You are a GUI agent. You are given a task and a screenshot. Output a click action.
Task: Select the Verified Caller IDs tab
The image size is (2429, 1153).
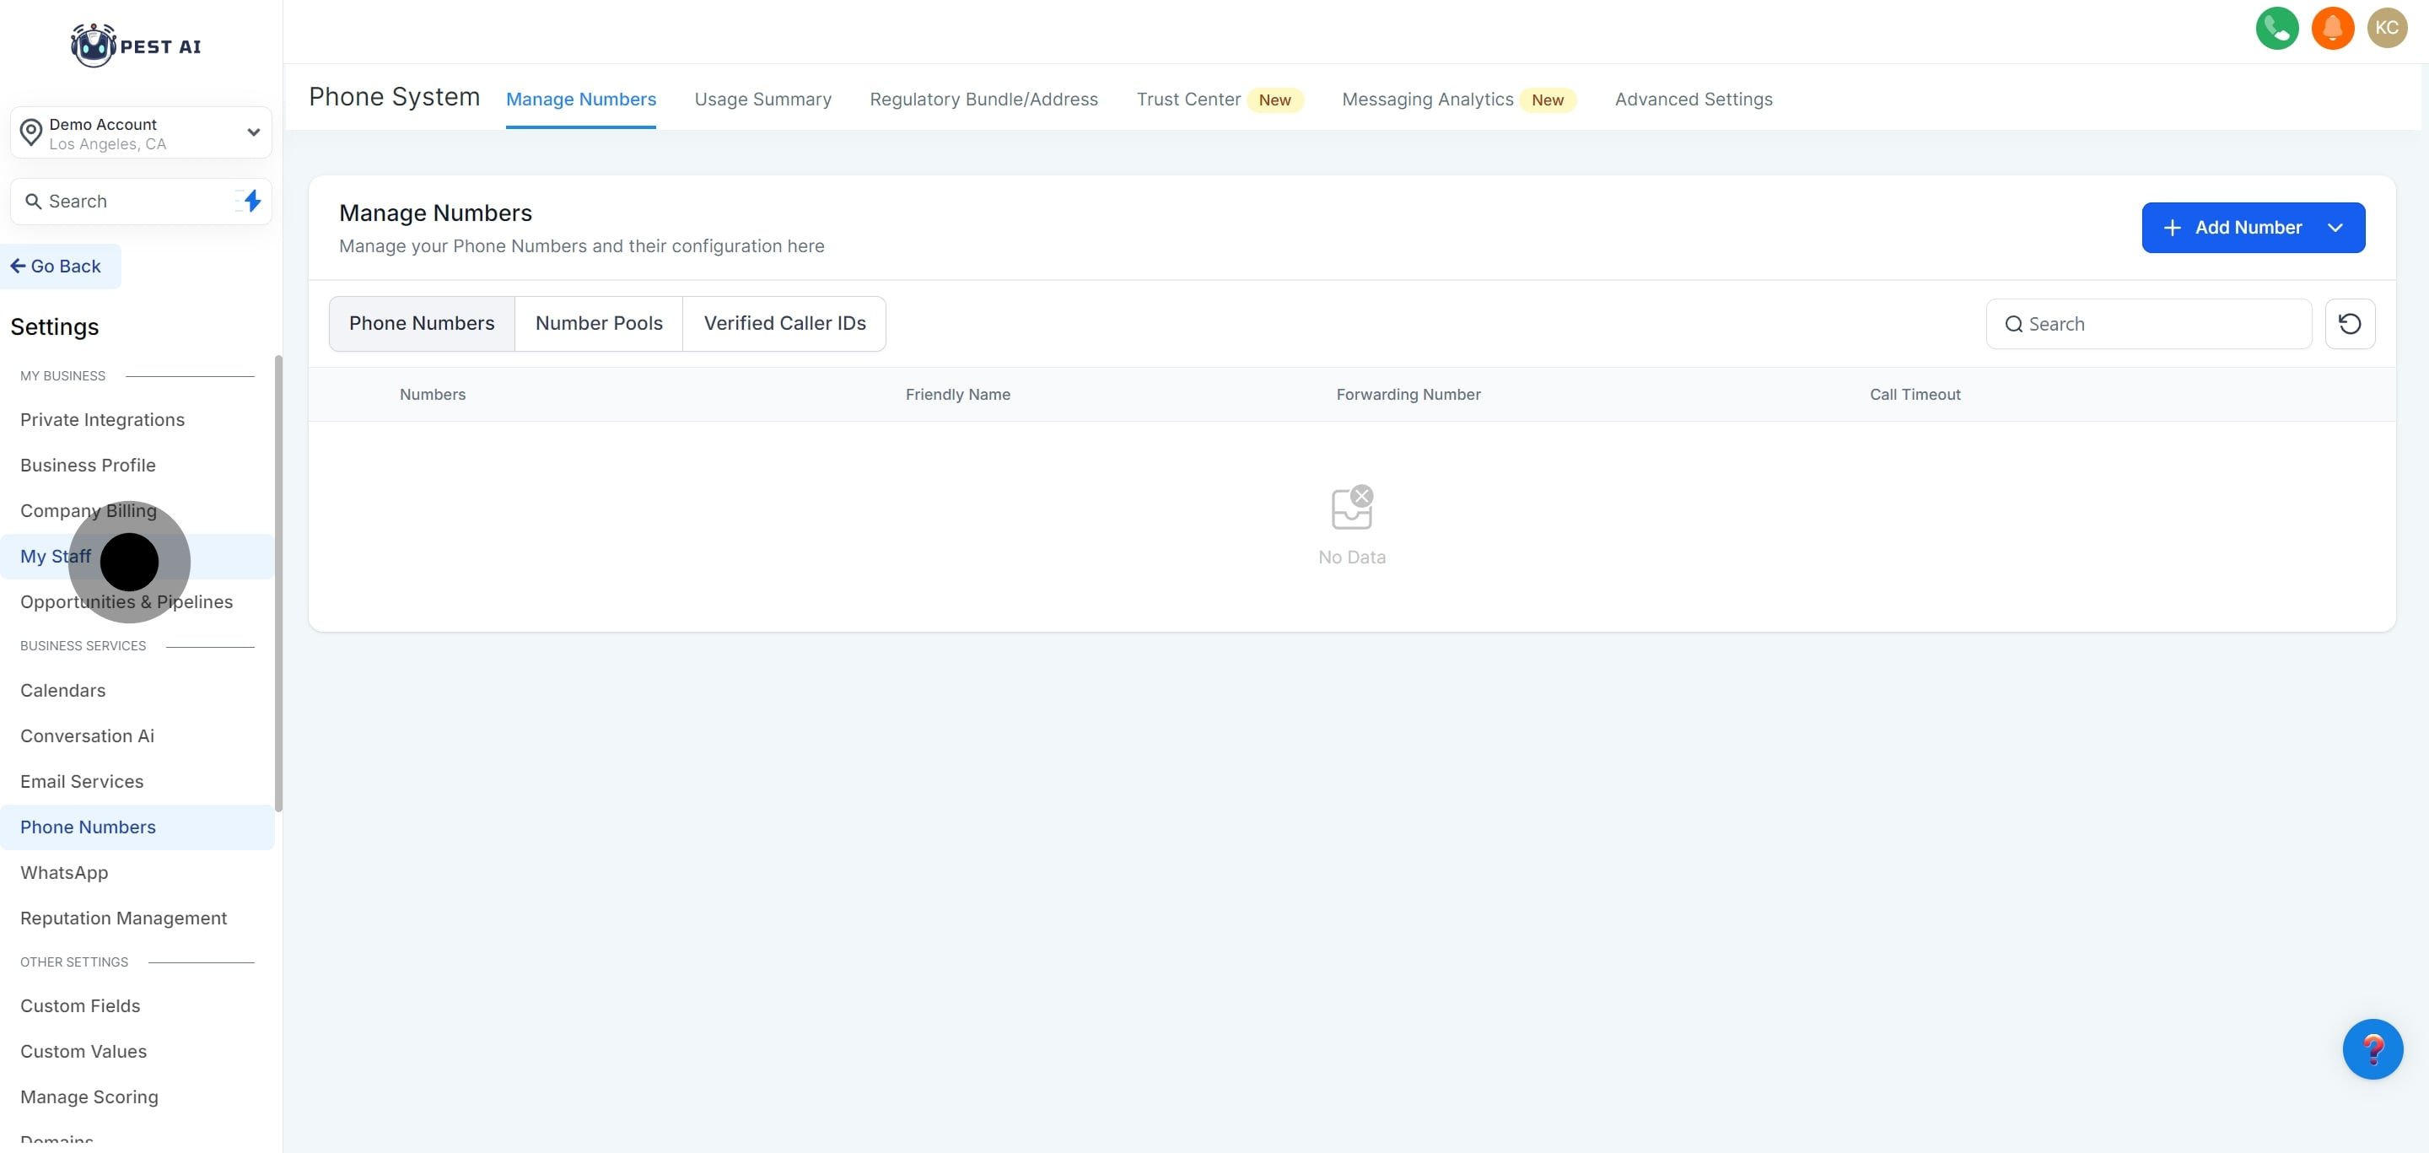click(784, 323)
